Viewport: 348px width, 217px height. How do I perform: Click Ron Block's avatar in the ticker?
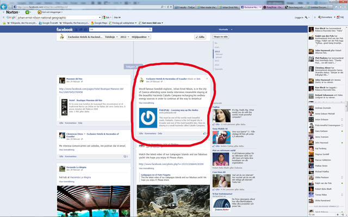(311, 29)
